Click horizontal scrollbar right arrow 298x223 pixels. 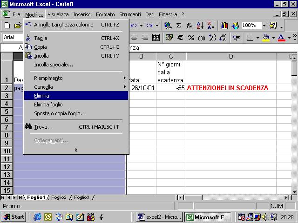click(286, 197)
